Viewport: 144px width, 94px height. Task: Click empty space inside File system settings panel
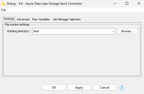point(72,55)
